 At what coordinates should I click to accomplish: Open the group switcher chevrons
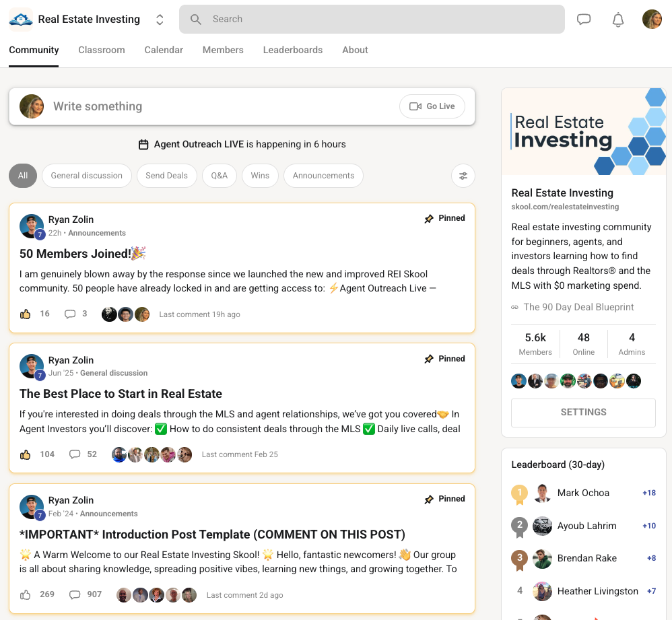click(160, 20)
